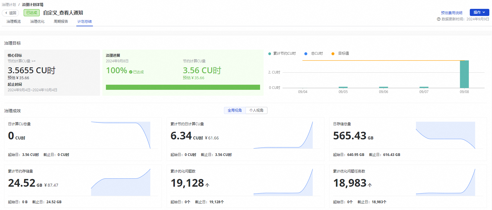The width and height of the screenshot is (492, 210).
Task: Click the 09/08 bar in chart
Action: pos(464,74)
